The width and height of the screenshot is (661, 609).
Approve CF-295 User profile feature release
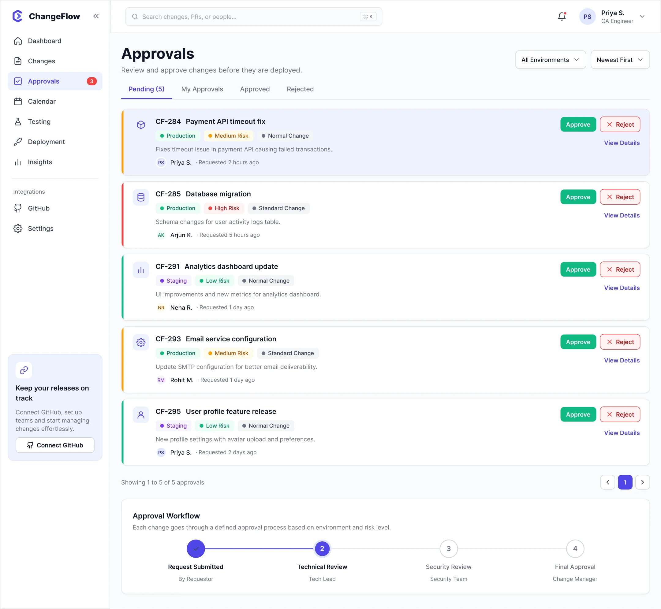pyautogui.click(x=578, y=414)
